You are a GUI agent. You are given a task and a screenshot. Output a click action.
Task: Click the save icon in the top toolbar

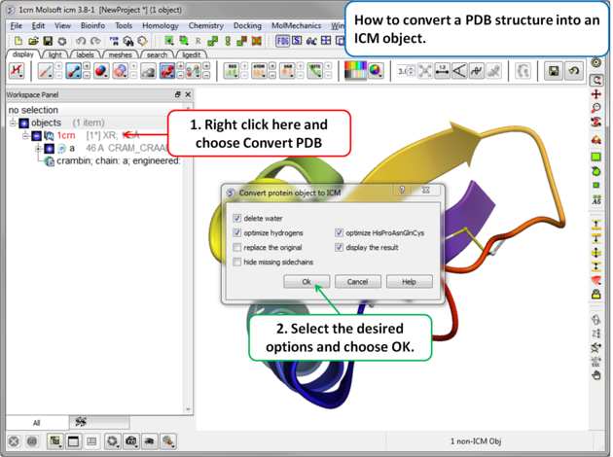coord(48,41)
